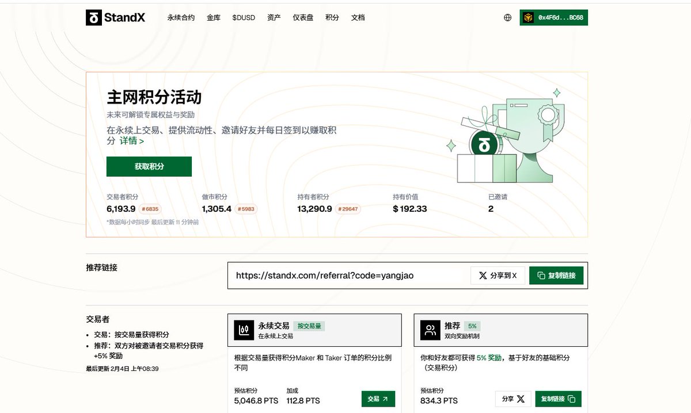Open 资产 menu item
Screen dimensions: 691x413
click(274, 18)
